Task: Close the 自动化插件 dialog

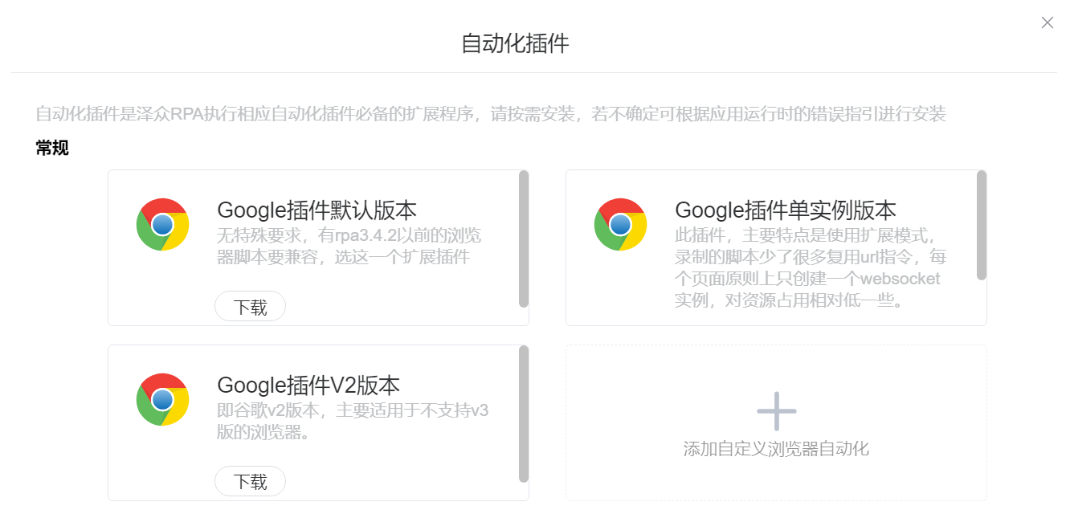Action: 1047,23
